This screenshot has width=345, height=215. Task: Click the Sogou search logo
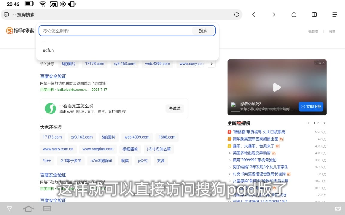20,31
